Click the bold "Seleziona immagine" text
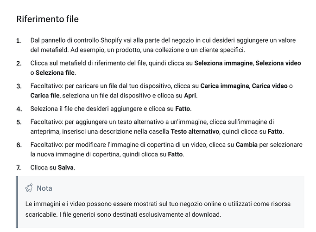This screenshot has height=232, width=316. [223, 63]
